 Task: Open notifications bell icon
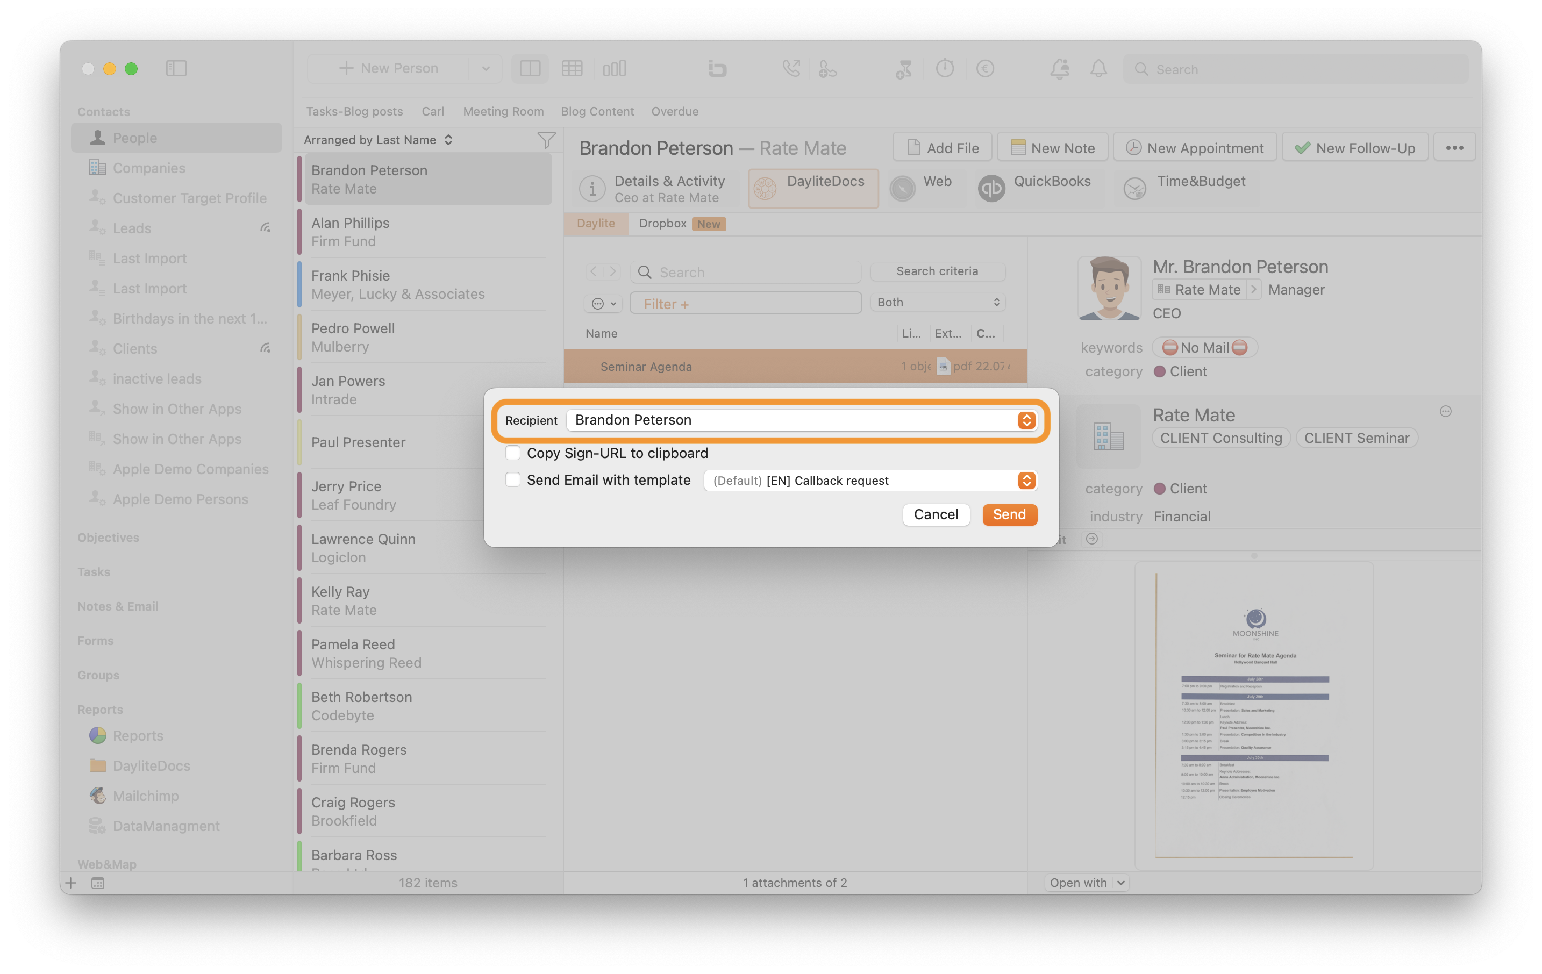(x=1099, y=68)
